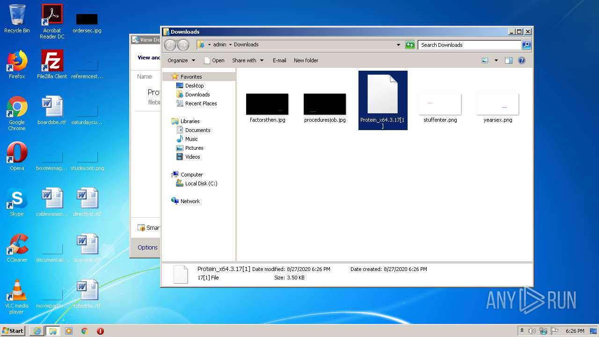This screenshot has height=337, width=599.
Task: Click Open in the toolbar
Action: pyautogui.click(x=214, y=60)
